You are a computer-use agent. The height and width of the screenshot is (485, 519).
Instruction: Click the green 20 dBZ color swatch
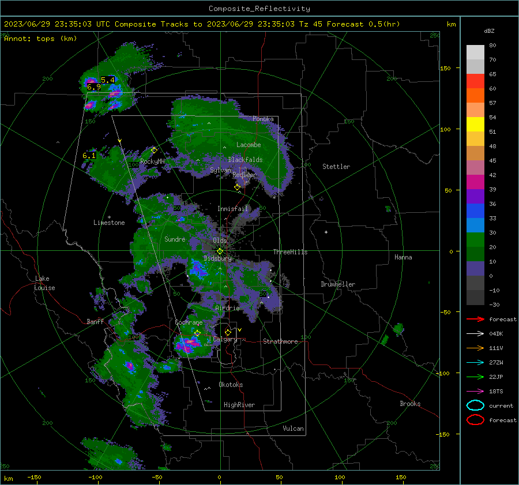(475, 239)
